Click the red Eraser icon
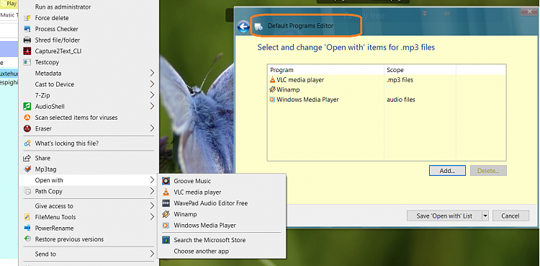The image size is (540, 266). pos(27,128)
